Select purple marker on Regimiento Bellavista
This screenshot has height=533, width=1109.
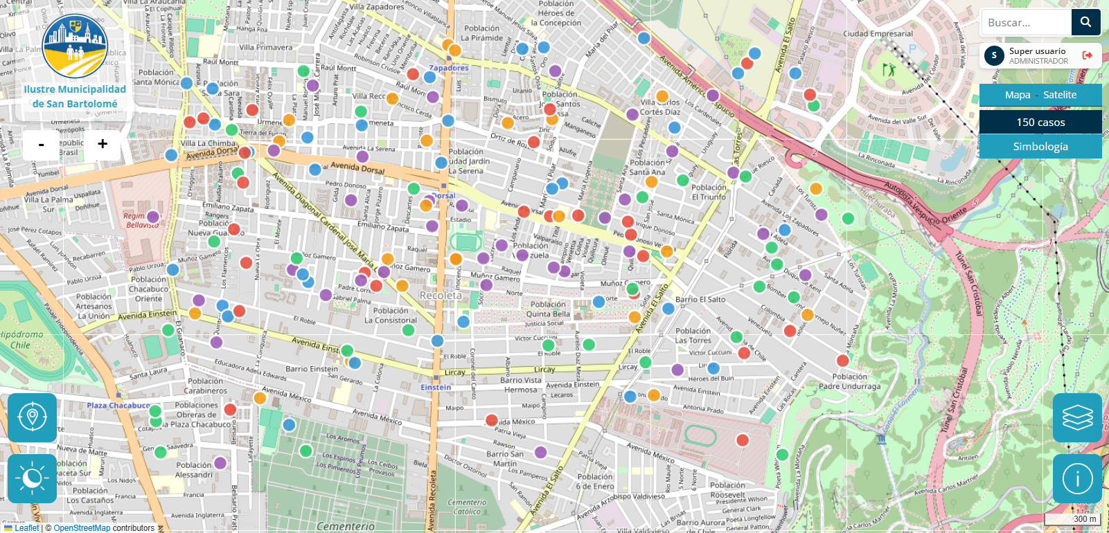pos(153,217)
